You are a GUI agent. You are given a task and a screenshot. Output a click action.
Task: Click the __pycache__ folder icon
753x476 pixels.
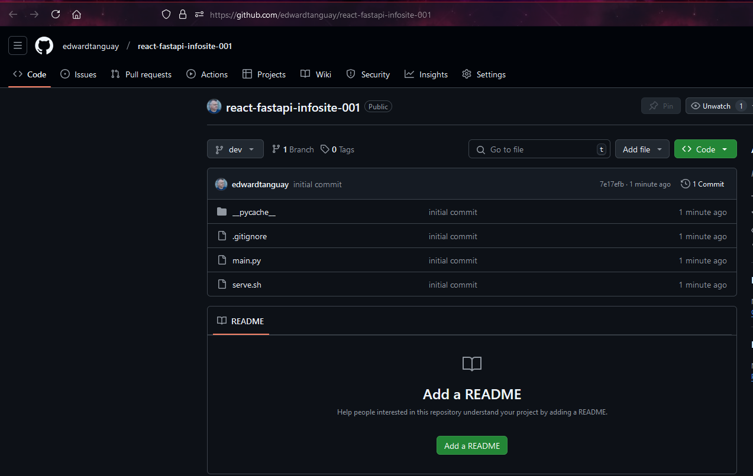(222, 212)
